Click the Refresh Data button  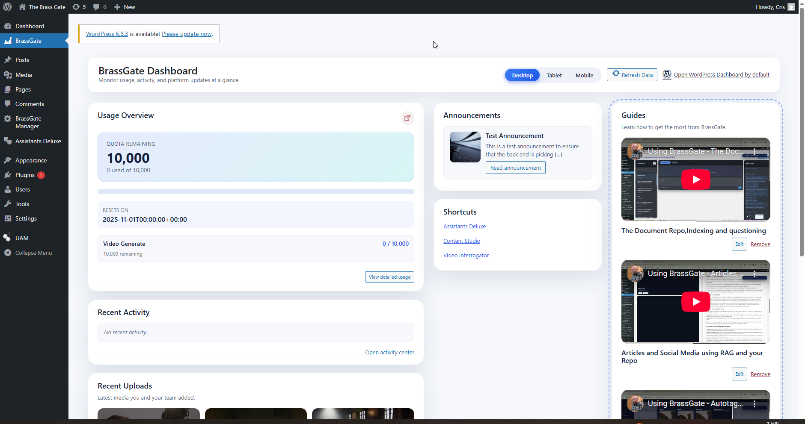pos(632,75)
